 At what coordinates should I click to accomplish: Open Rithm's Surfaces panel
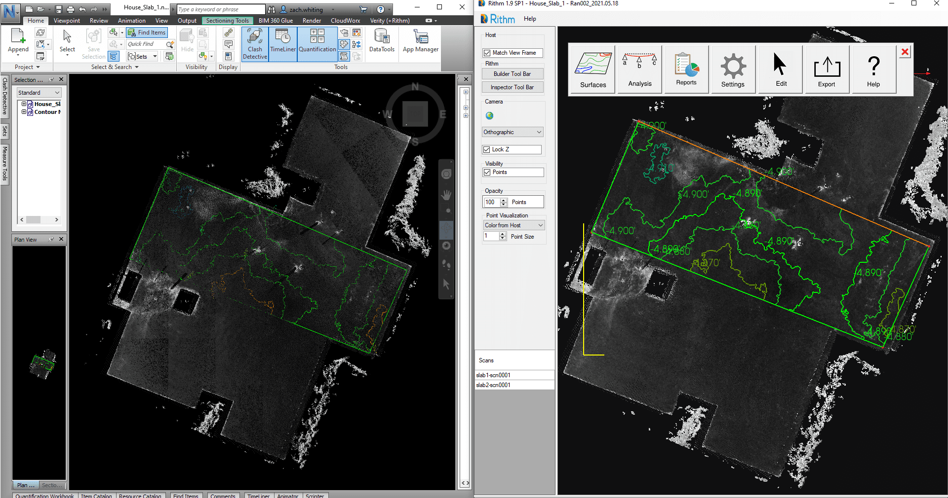592,69
